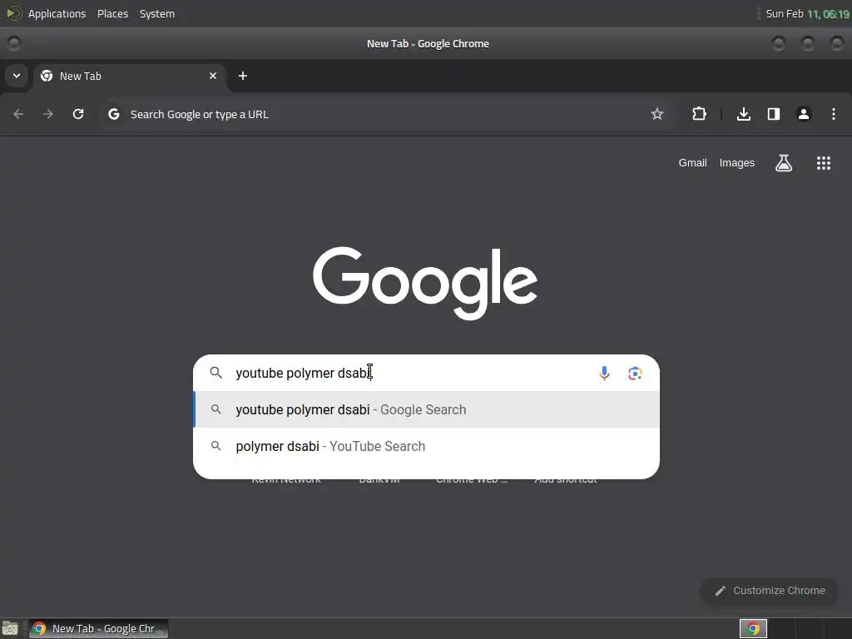852x639 pixels.
Task: Select 'youtube polymer dsabi' Google Search suggestion
Action: (427, 409)
